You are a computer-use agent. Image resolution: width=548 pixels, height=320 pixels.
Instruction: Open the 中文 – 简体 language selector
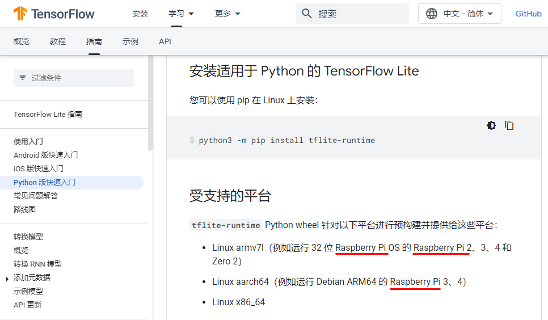[460, 14]
